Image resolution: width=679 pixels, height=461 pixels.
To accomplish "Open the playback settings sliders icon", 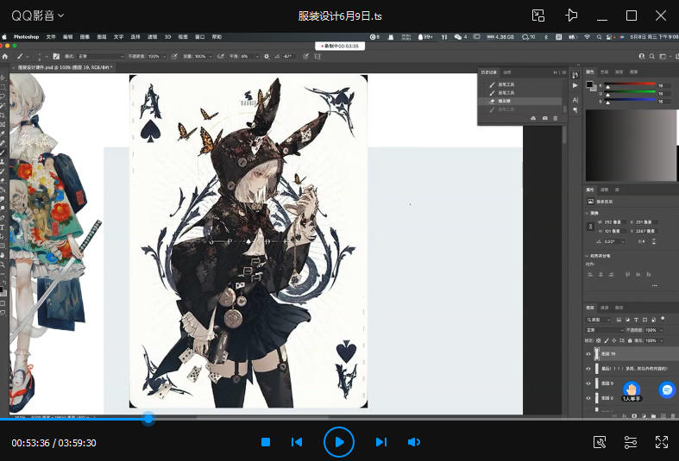I will [x=631, y=442].
